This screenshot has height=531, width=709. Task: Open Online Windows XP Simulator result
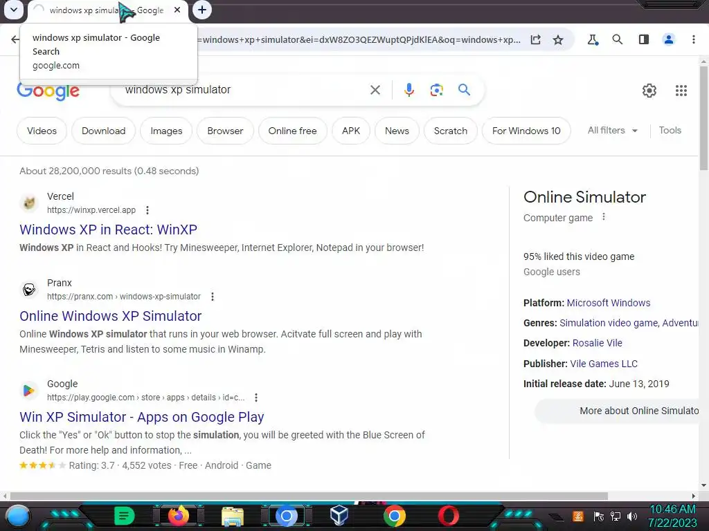pyautogui.click(x=110, y=316)
